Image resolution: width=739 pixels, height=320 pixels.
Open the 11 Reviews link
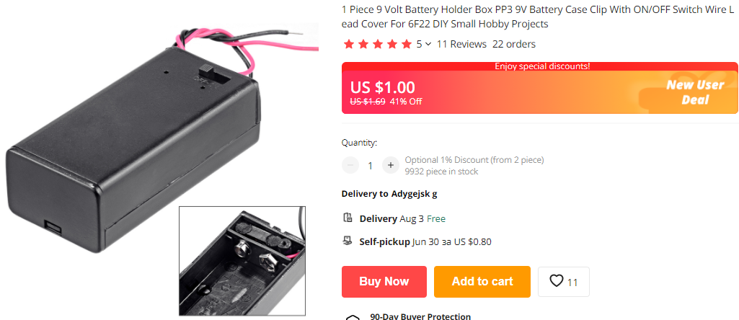(461, 44)
